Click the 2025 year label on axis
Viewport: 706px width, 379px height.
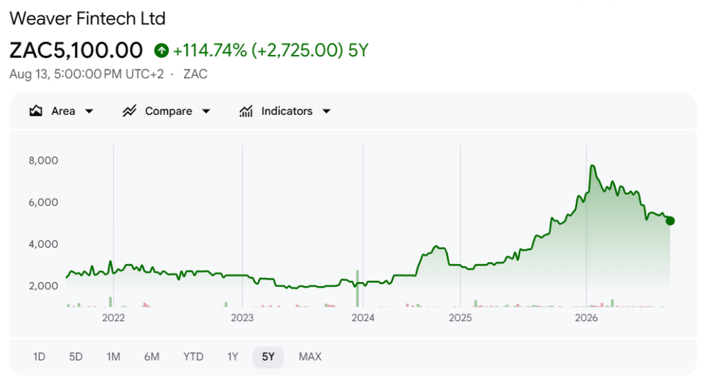point(460,318)
